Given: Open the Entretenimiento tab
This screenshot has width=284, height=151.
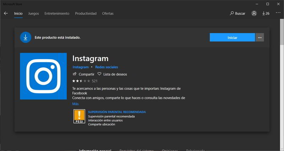Looking at the screenshot, I should (x=57, y=13).
